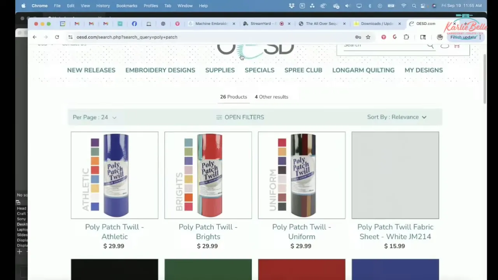Screen dimensions: 498x280
Task: Expand the Open Filters panel
Action: pyautogui.click(x=240, y=117)
